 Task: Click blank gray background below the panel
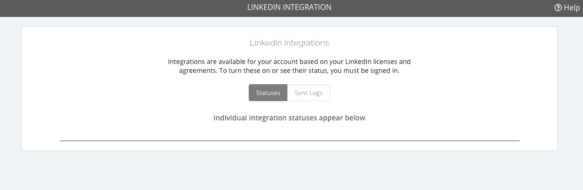pos(289,170)
